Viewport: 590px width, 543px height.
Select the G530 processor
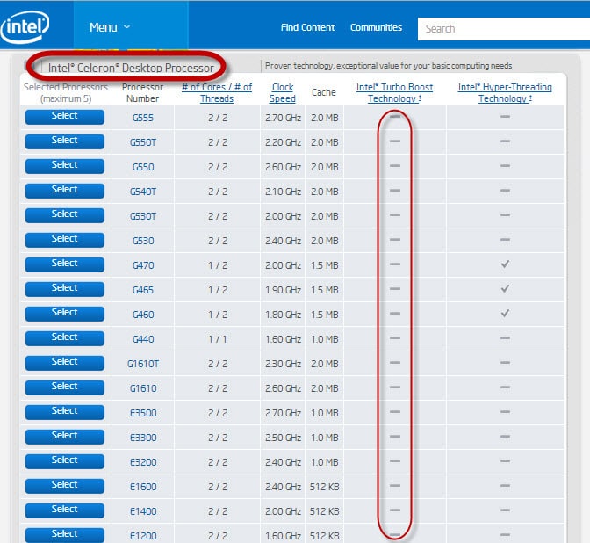[64, 240]
